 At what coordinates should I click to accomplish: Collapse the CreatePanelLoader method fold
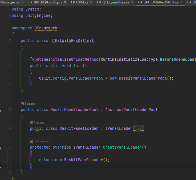[10, 147]
